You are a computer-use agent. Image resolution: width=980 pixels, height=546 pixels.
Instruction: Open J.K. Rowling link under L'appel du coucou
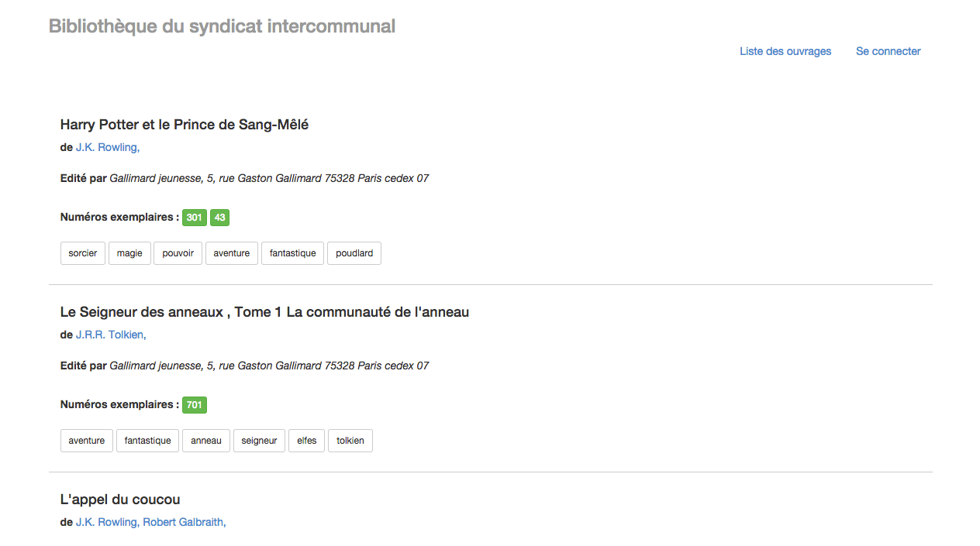tap(108, 522)
